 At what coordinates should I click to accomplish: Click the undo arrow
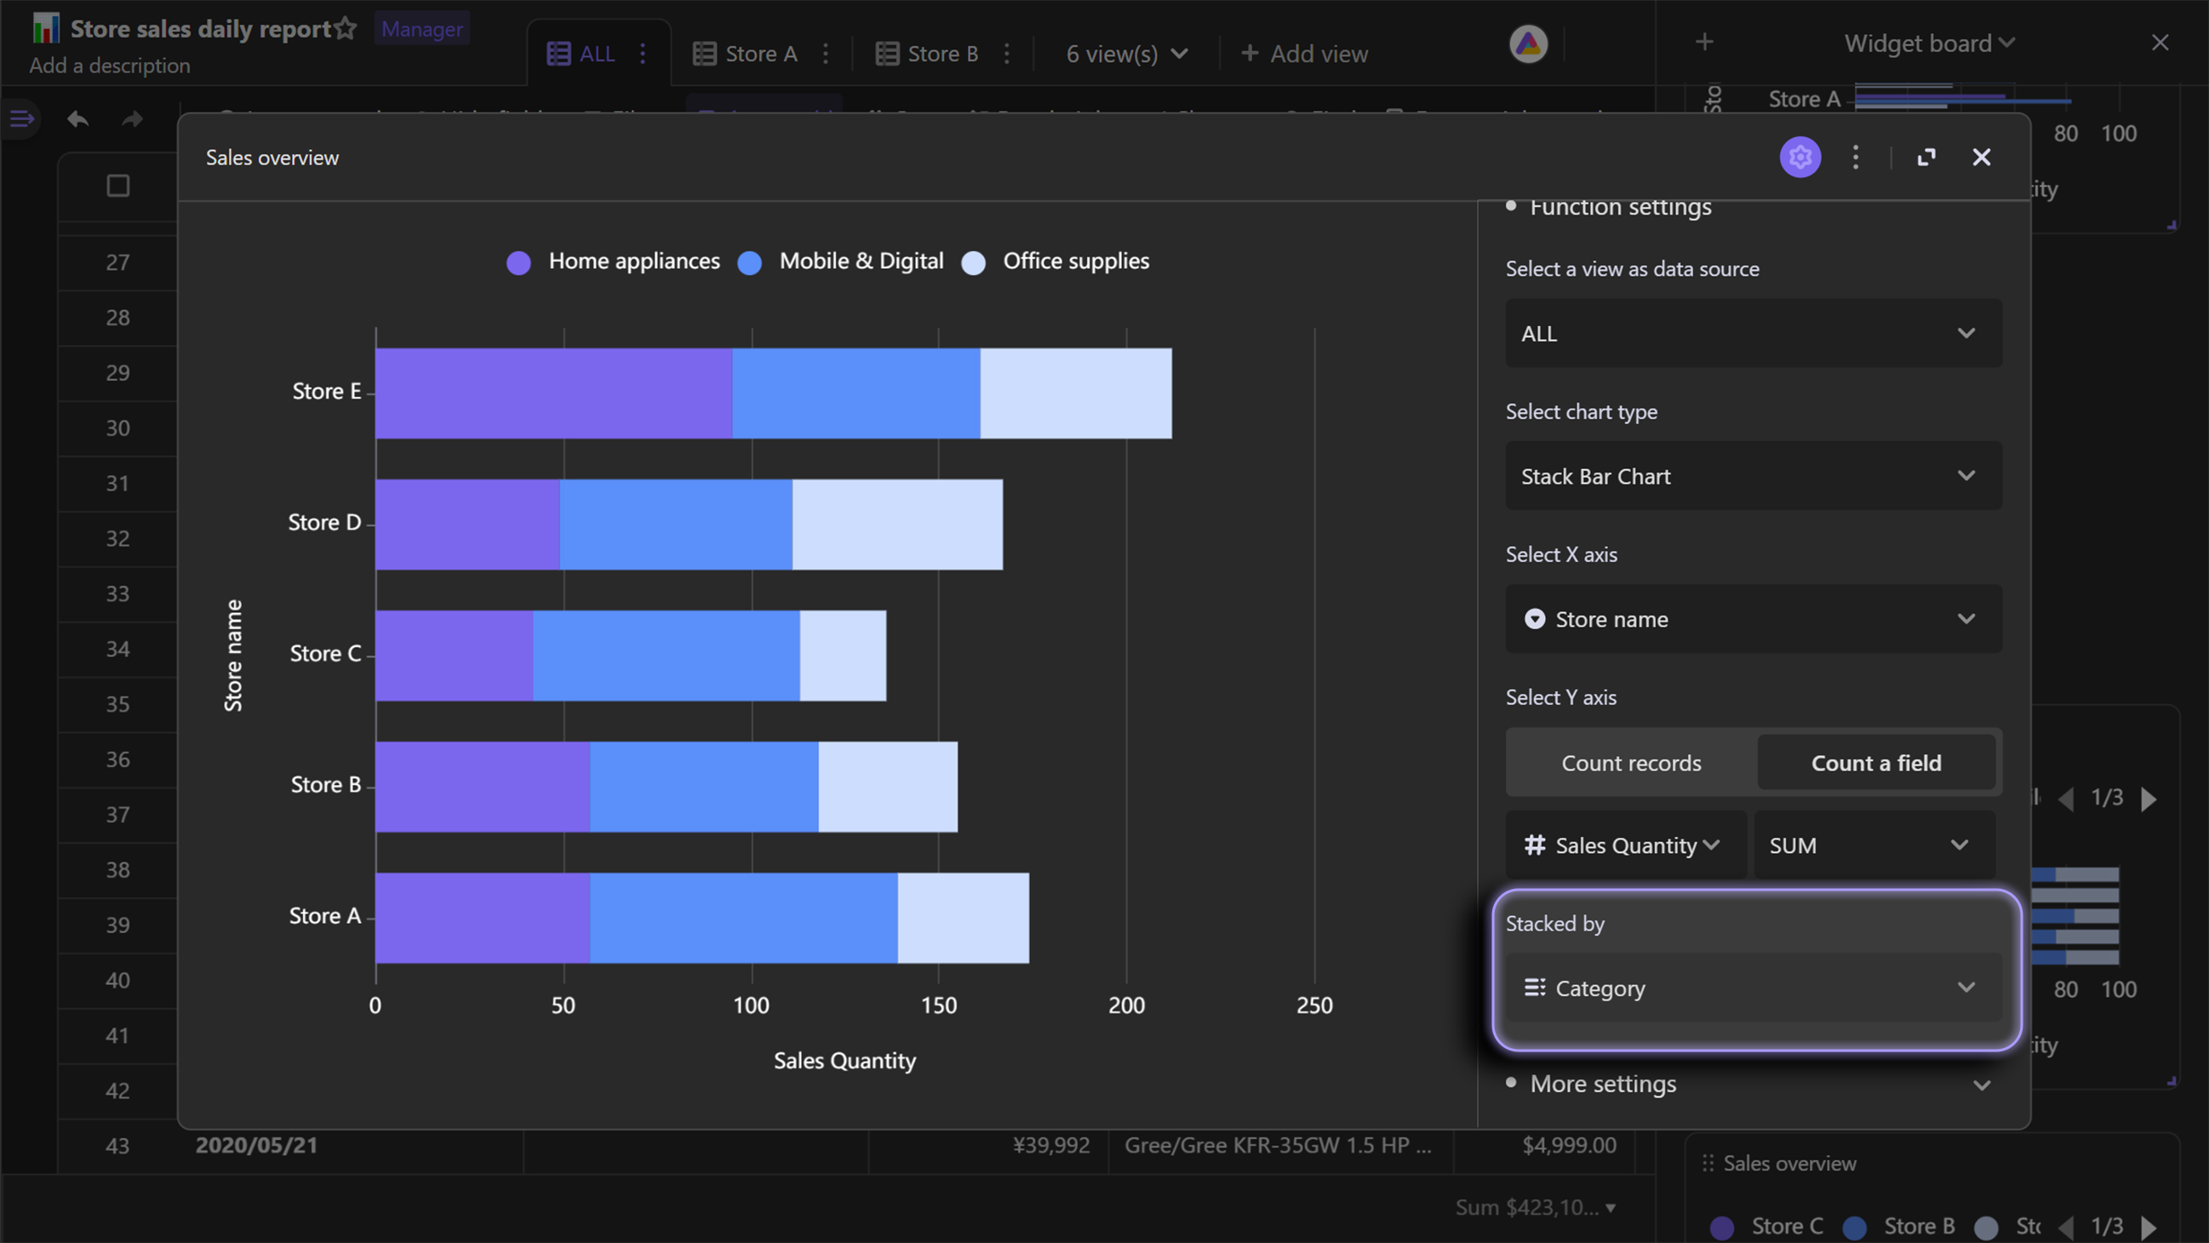78,118
